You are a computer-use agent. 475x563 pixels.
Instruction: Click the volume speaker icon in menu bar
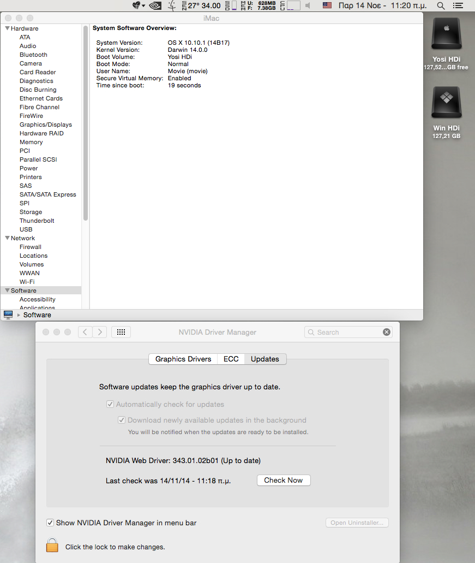(x=308, y=5)
